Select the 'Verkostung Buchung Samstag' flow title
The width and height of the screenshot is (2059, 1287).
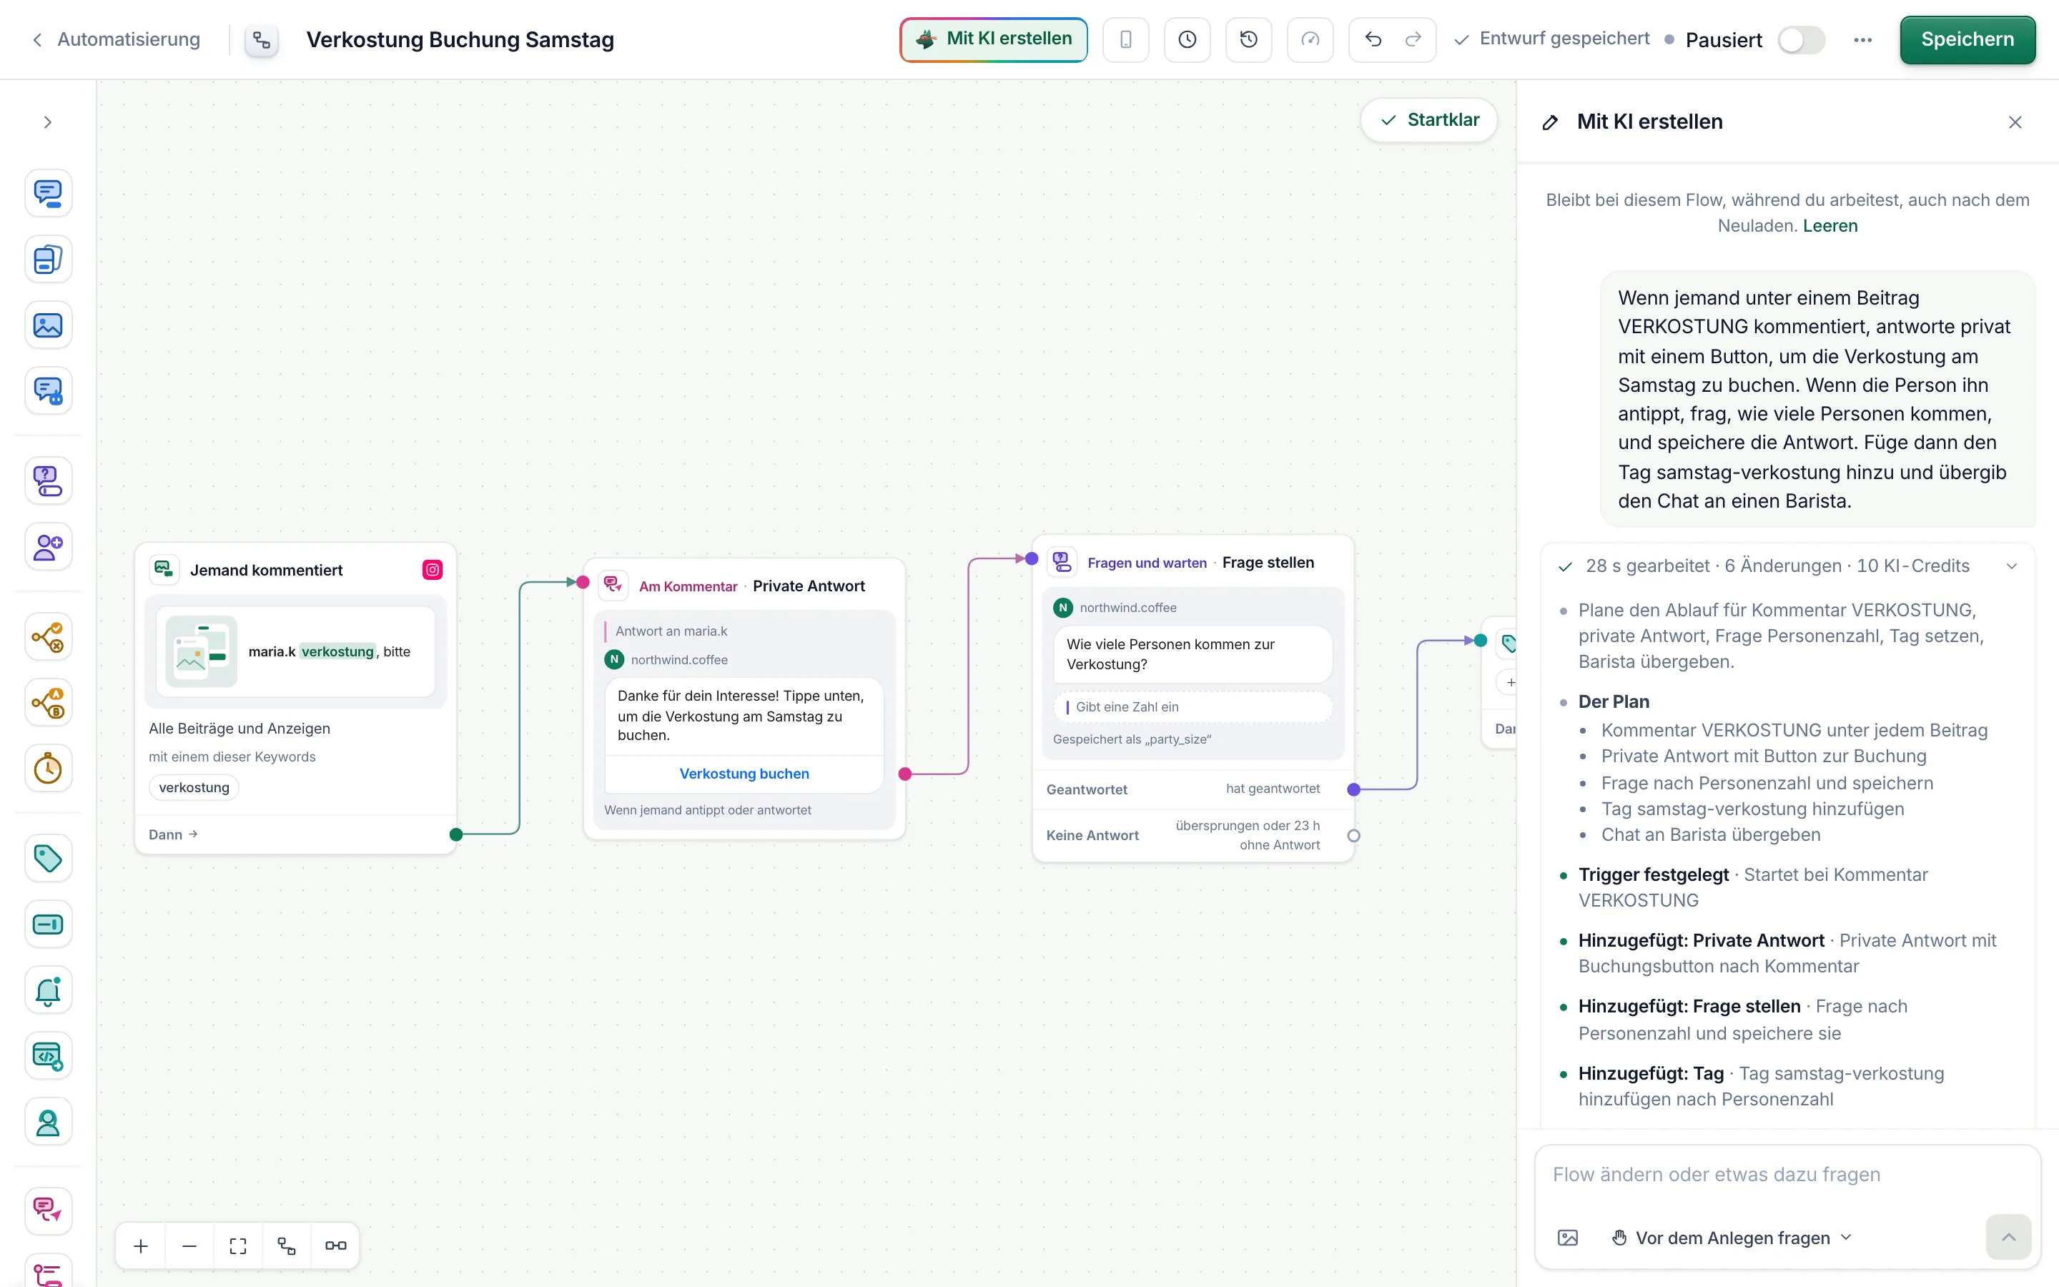[x=460, y=40]
